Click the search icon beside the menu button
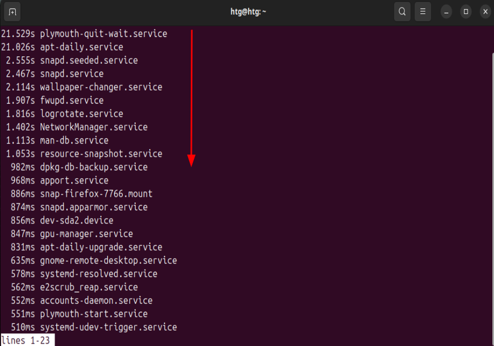The height and width of the screenshot is (346, 494). (x=402, y=11)
